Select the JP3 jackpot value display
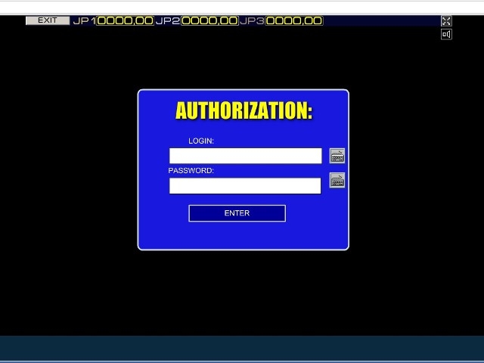 294,21
